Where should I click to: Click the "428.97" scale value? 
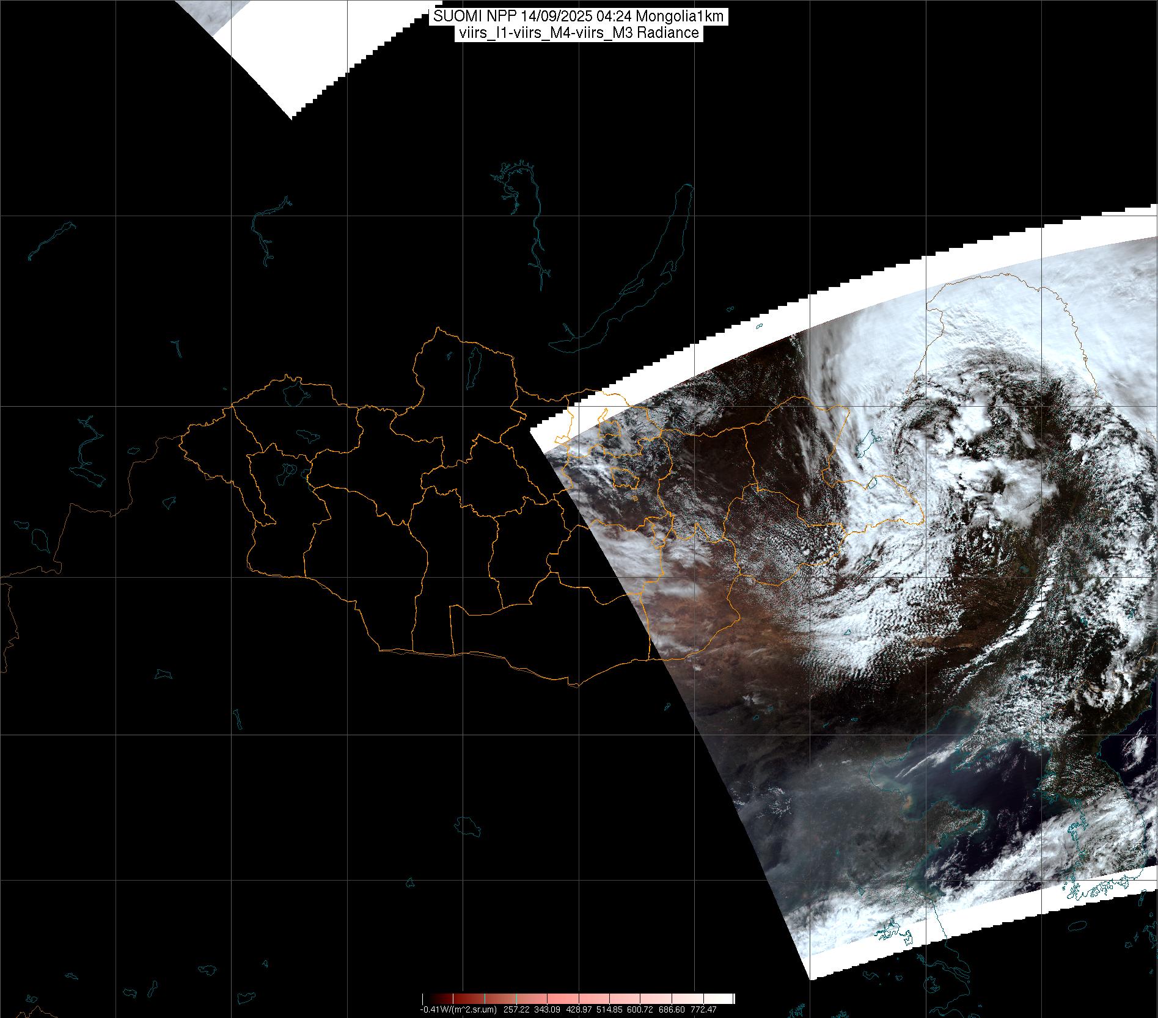pos(577,1009)
